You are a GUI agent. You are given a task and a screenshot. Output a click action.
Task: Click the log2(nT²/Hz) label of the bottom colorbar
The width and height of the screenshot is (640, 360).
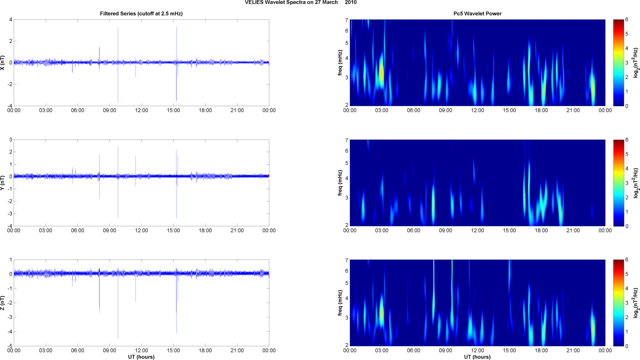pyautogui.click(x=636, y=303)
